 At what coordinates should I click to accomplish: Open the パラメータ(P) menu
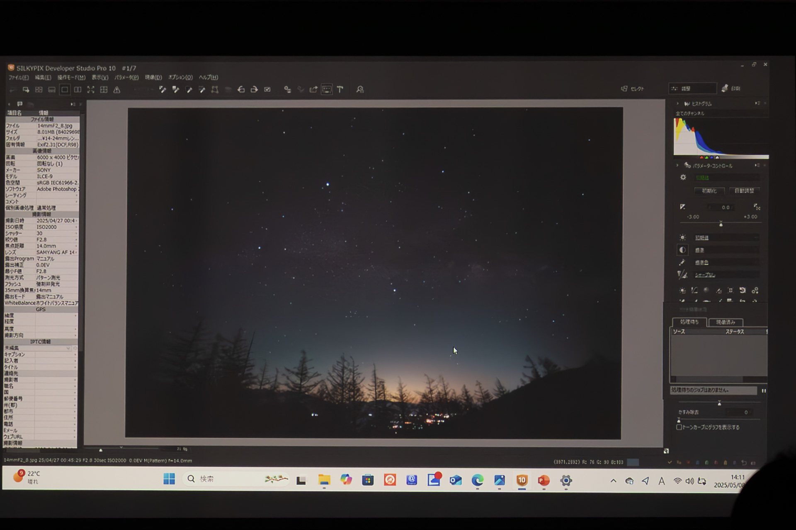[x=126, y=77]
